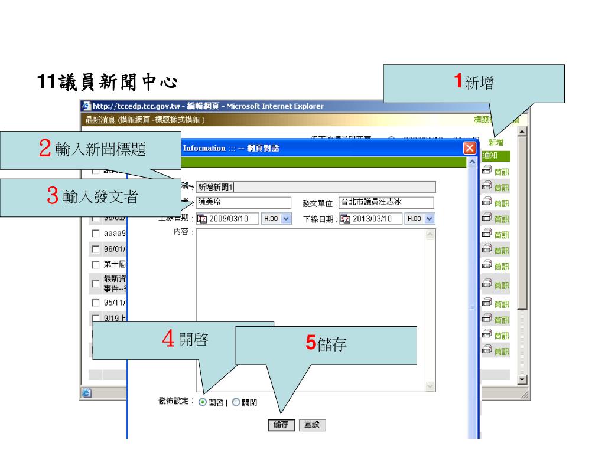
Task: Click the Internet Explorer icon in the title bar
Action: coord(87,106)
